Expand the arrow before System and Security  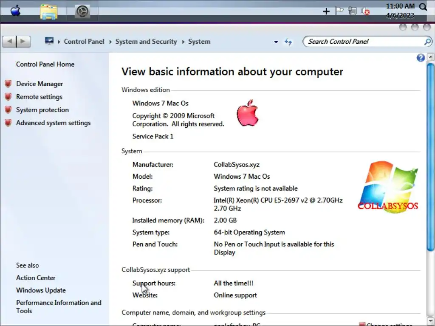(x=110, y=42)
